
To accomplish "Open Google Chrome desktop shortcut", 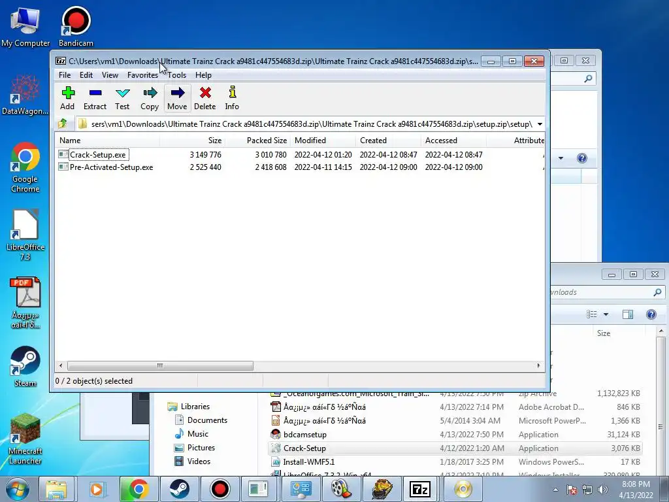I will [x=25, y=167].
